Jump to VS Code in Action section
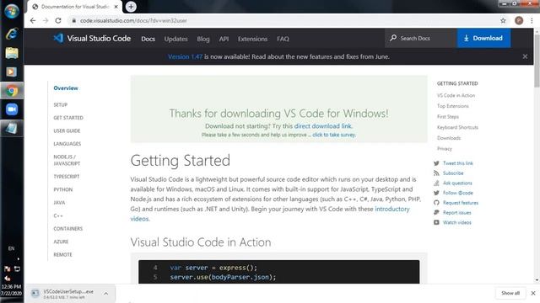Image resolution: width=540 pixels, height=303 pixels. pyautogui.click(x=456, y=95)
